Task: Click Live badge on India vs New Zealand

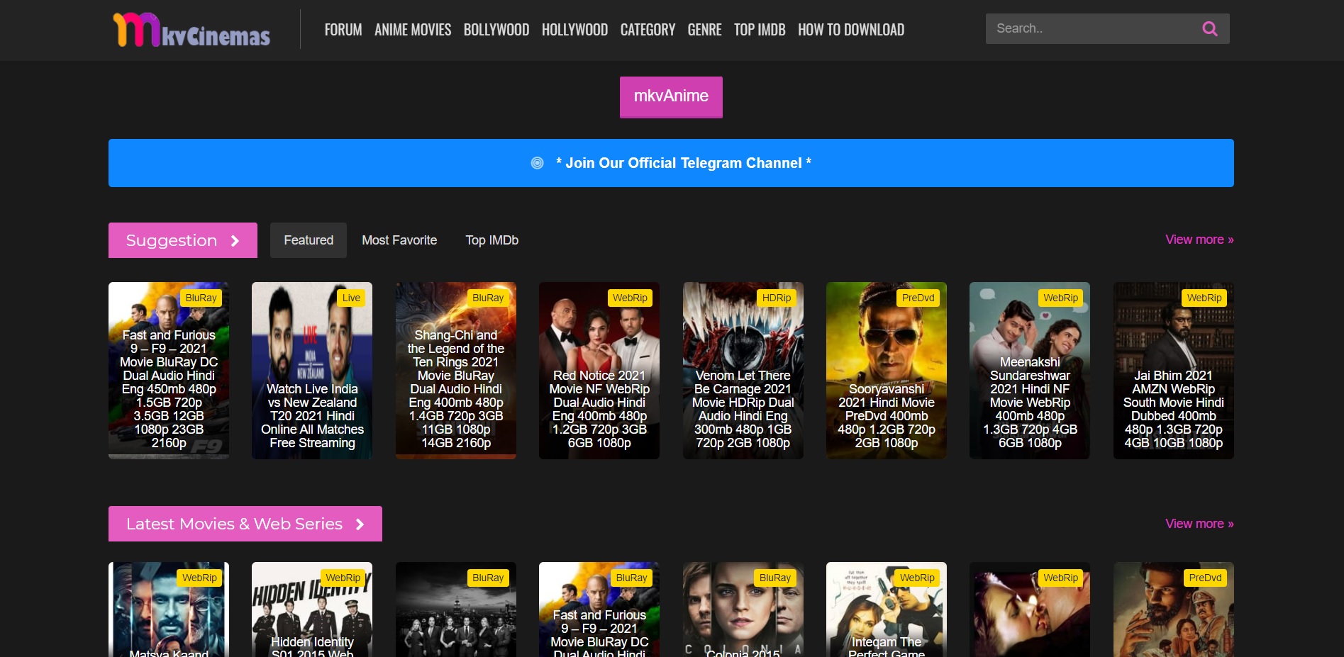Action: pyautogui.click(x=351, y=298)
